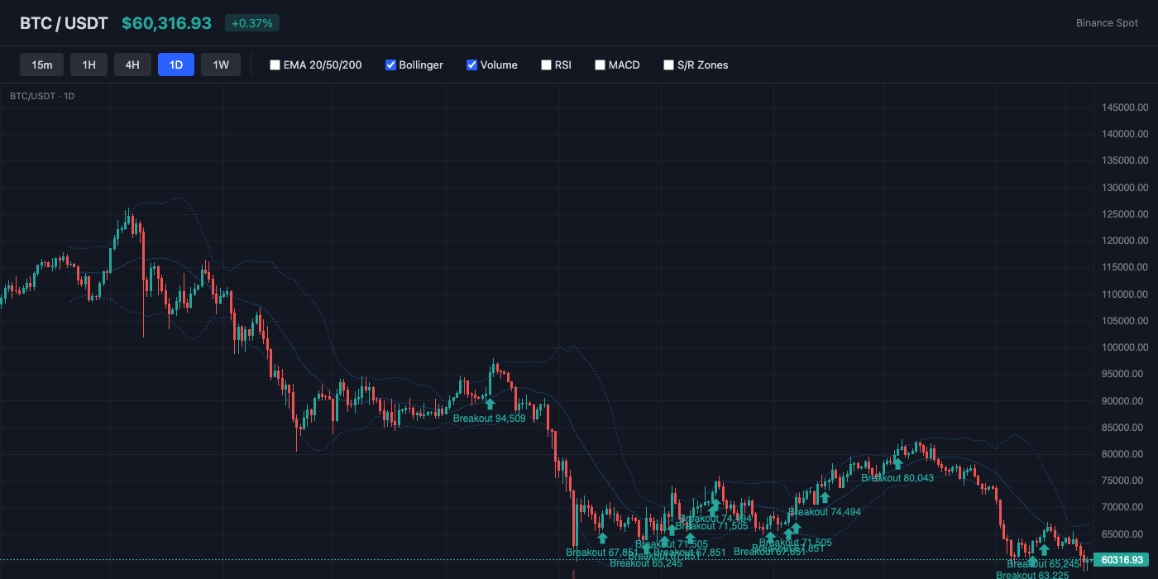Switch to the 15m timeframe

[42, 65]
